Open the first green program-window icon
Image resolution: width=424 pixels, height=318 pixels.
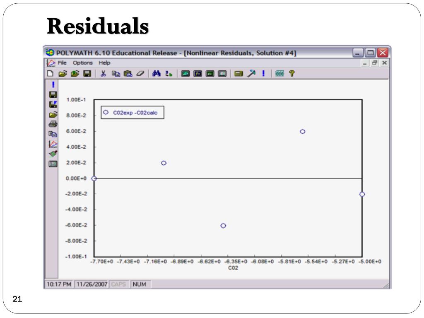click(x=185, y=74)
